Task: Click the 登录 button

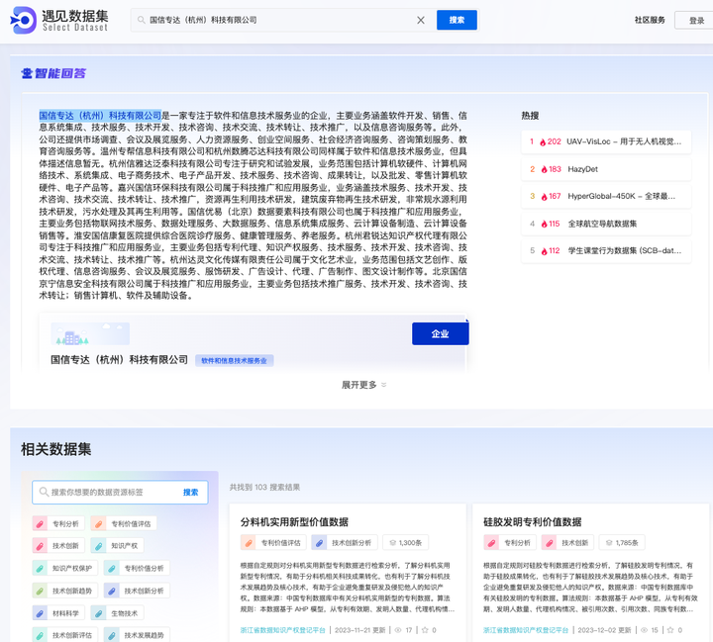Action: (696, 21)
